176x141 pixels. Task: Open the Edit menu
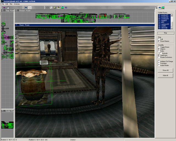(x=7, y=4)
